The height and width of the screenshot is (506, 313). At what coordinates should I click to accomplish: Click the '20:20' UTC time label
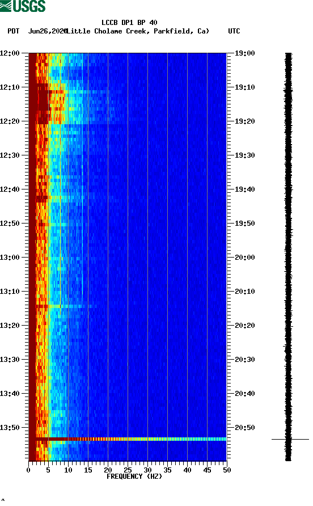pyautogui.click(x=244, y=325)
